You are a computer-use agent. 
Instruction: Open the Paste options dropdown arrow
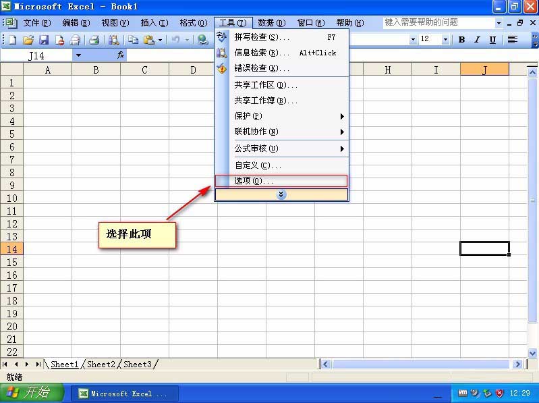coord(160,41)
